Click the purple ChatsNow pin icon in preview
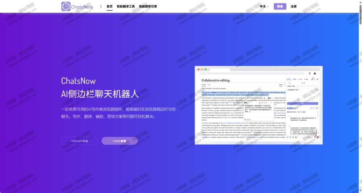Screen dimensions: 362x193 [x=310, y=74]
